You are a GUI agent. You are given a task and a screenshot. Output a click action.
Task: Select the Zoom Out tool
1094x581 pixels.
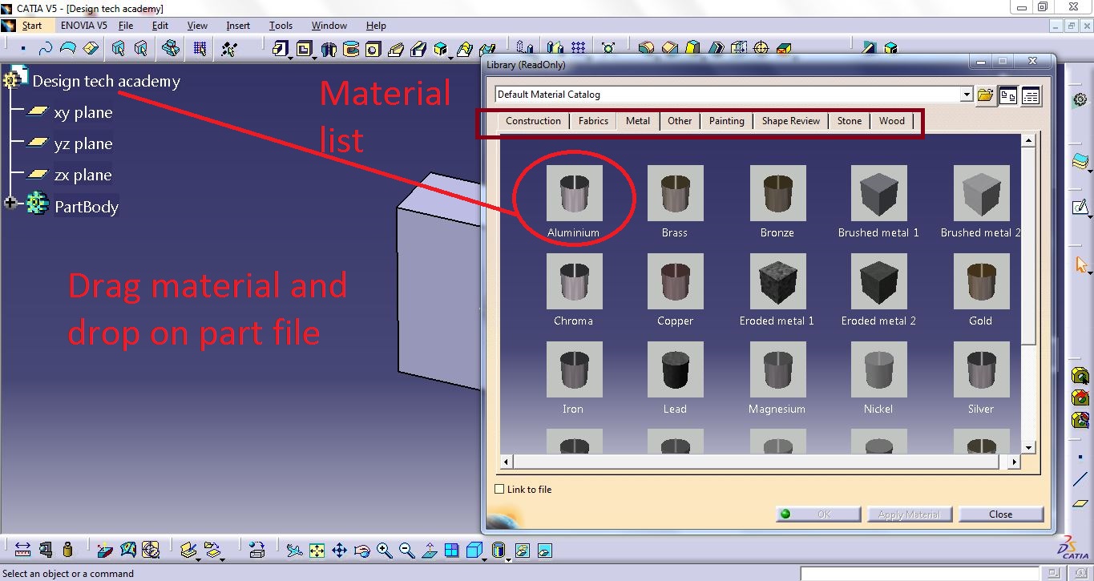pyautogui.click(x=406, y=551)
